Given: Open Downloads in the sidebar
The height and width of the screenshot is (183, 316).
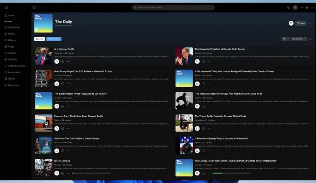Looking at the screenshot, I should coord(12,85).
